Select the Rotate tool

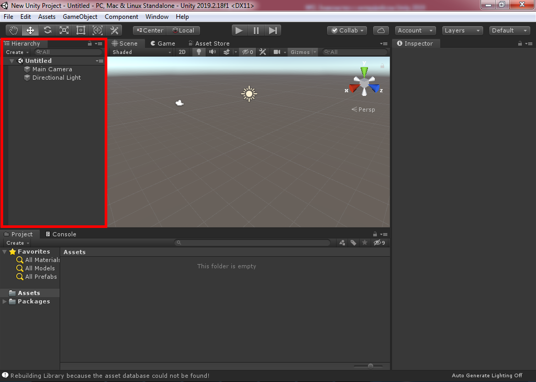click(48, 30)
